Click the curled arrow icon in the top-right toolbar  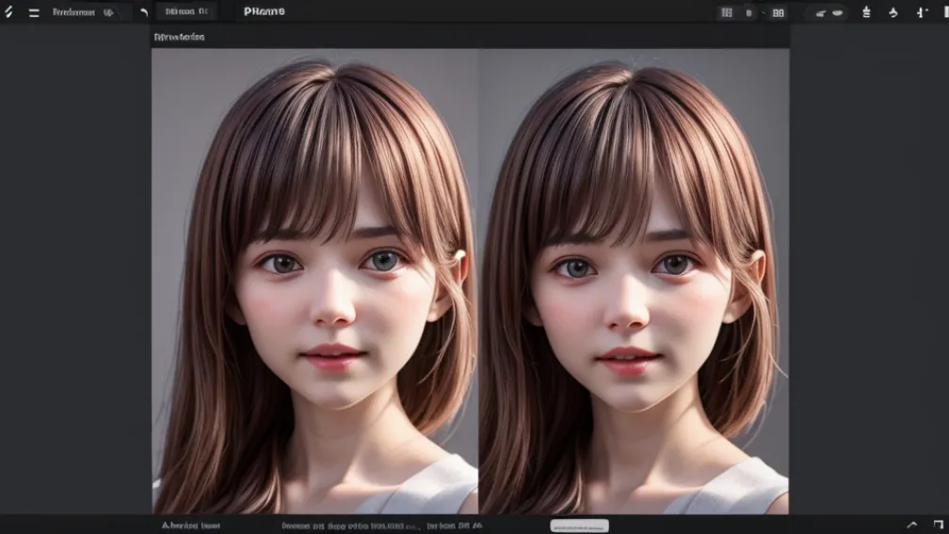(893, 13)
